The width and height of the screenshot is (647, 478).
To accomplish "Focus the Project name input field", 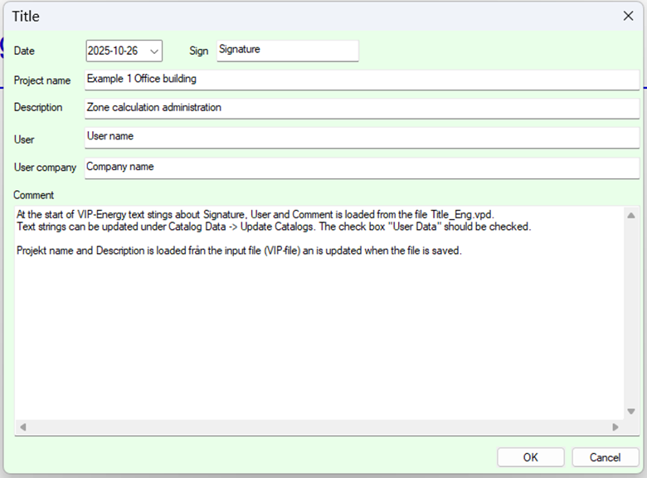I will 362,80.
